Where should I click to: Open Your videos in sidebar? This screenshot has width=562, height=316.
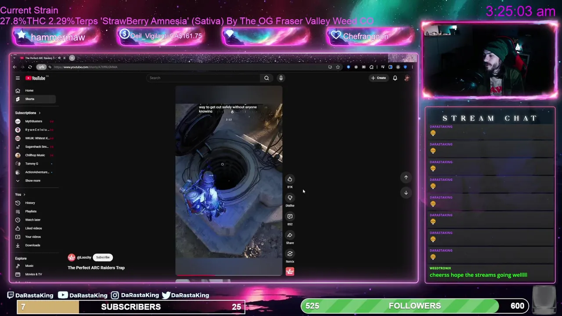click(34, 237)
